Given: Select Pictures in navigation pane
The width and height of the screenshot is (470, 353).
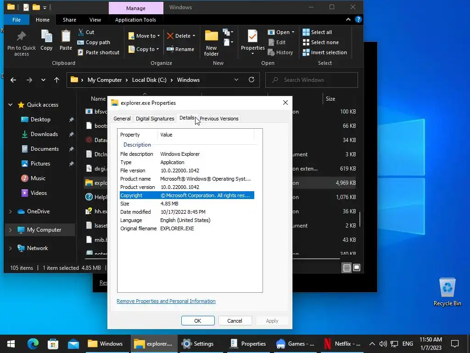Looking at the screenshot, I should point(40,164).
